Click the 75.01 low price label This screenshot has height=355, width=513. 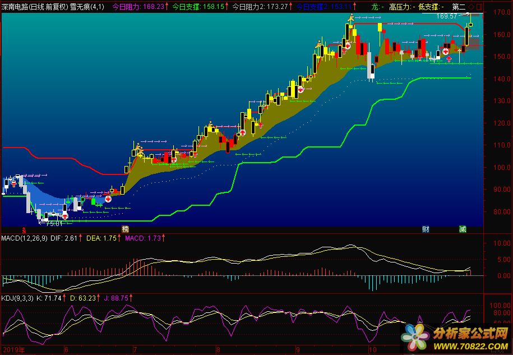(54, 224)
